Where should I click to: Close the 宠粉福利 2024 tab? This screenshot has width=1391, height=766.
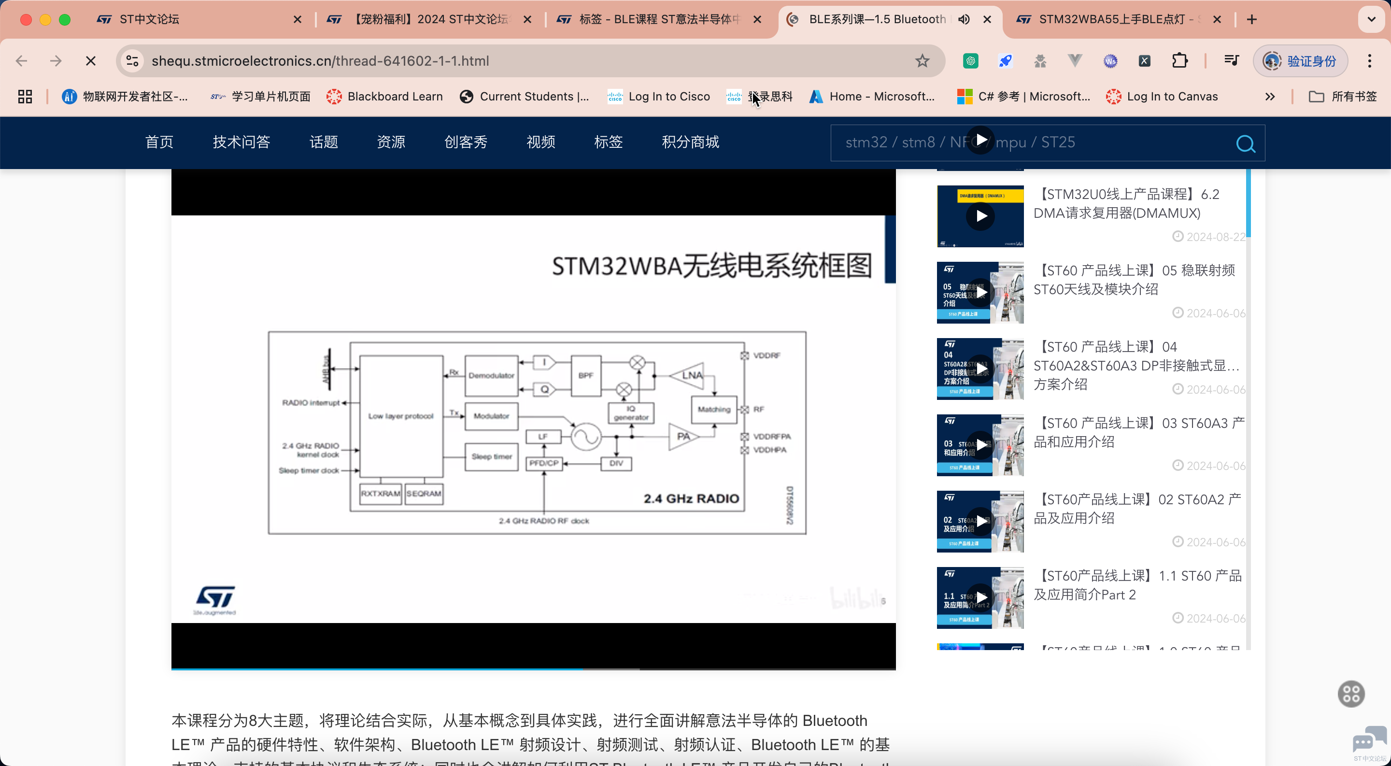coord(527,19)
